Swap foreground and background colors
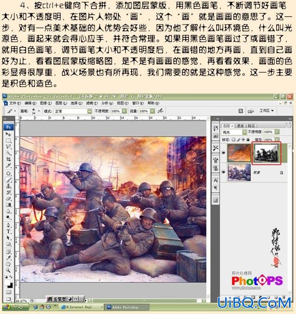This screenshot has height=314, width=296. tap(11, 277)
